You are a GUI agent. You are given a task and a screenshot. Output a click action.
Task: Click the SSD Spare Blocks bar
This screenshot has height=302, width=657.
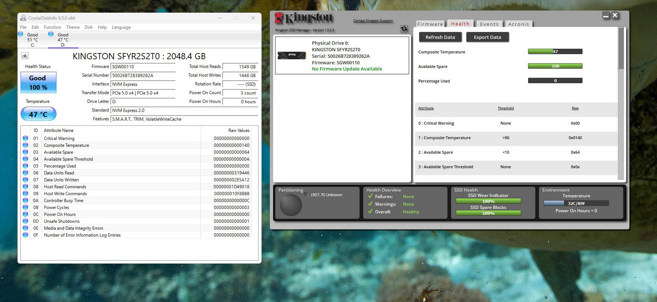[x=488, y=213]
